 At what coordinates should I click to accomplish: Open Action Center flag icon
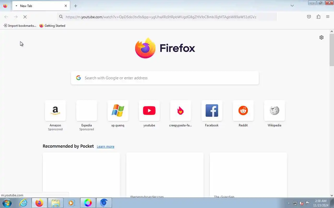pos(308,203)
